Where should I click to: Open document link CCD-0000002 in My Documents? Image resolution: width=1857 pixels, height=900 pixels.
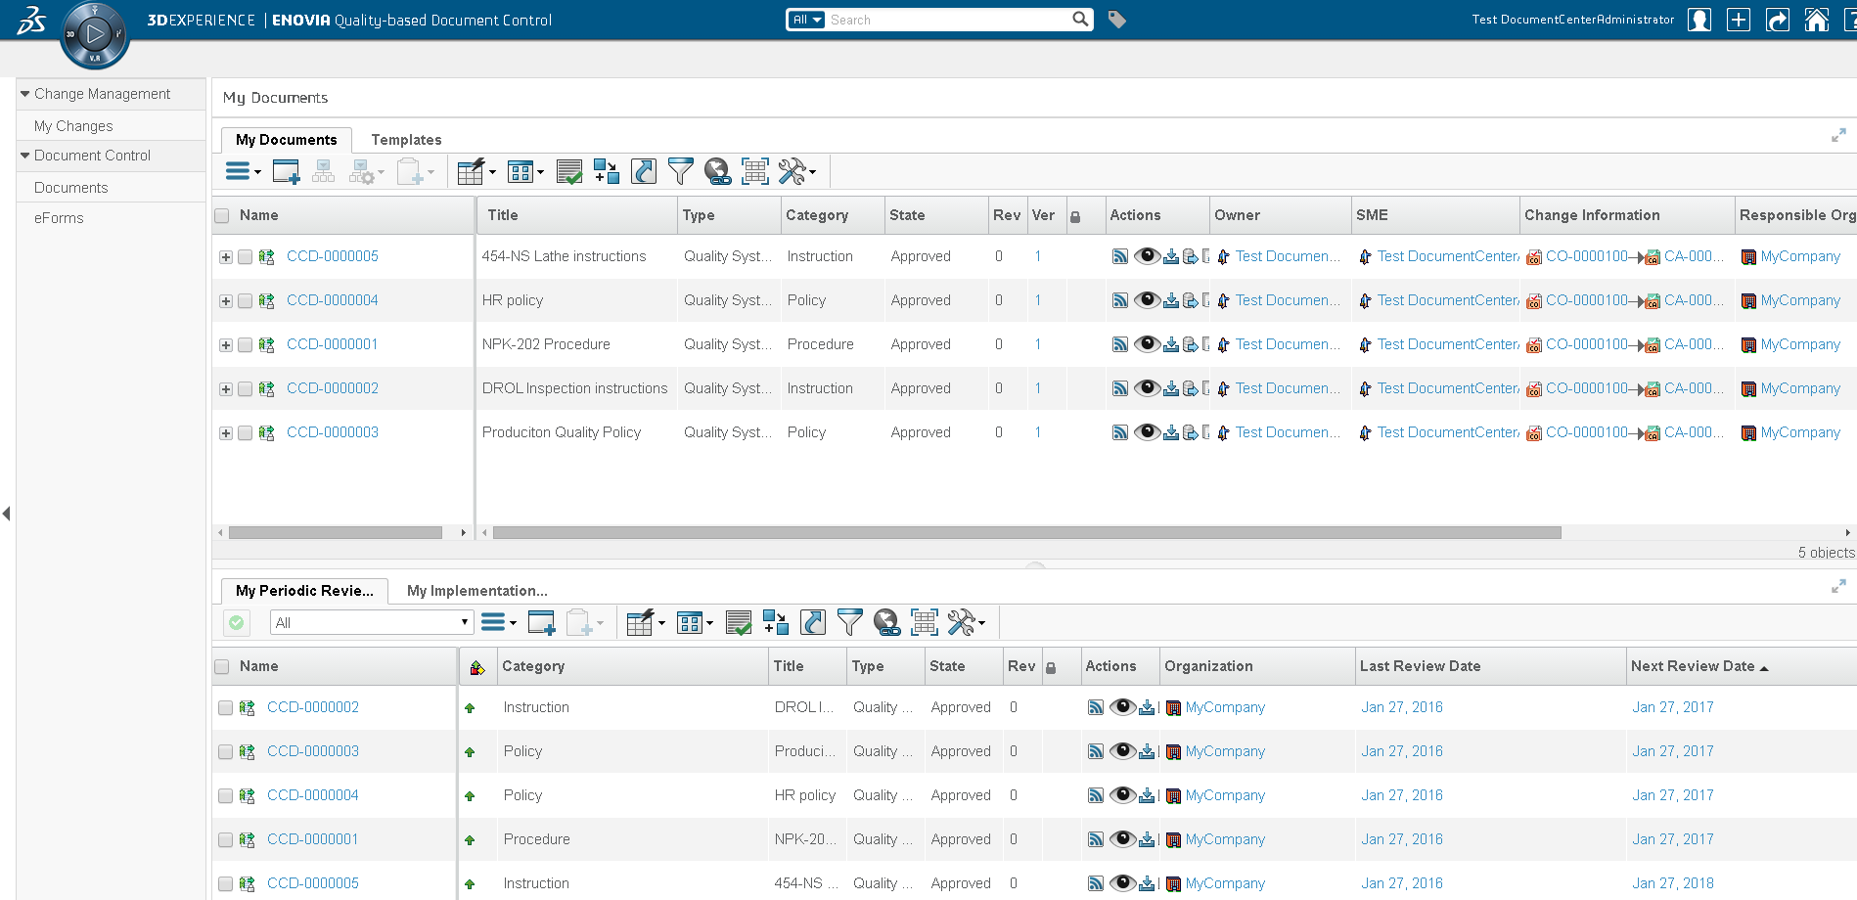coord(332,388)
